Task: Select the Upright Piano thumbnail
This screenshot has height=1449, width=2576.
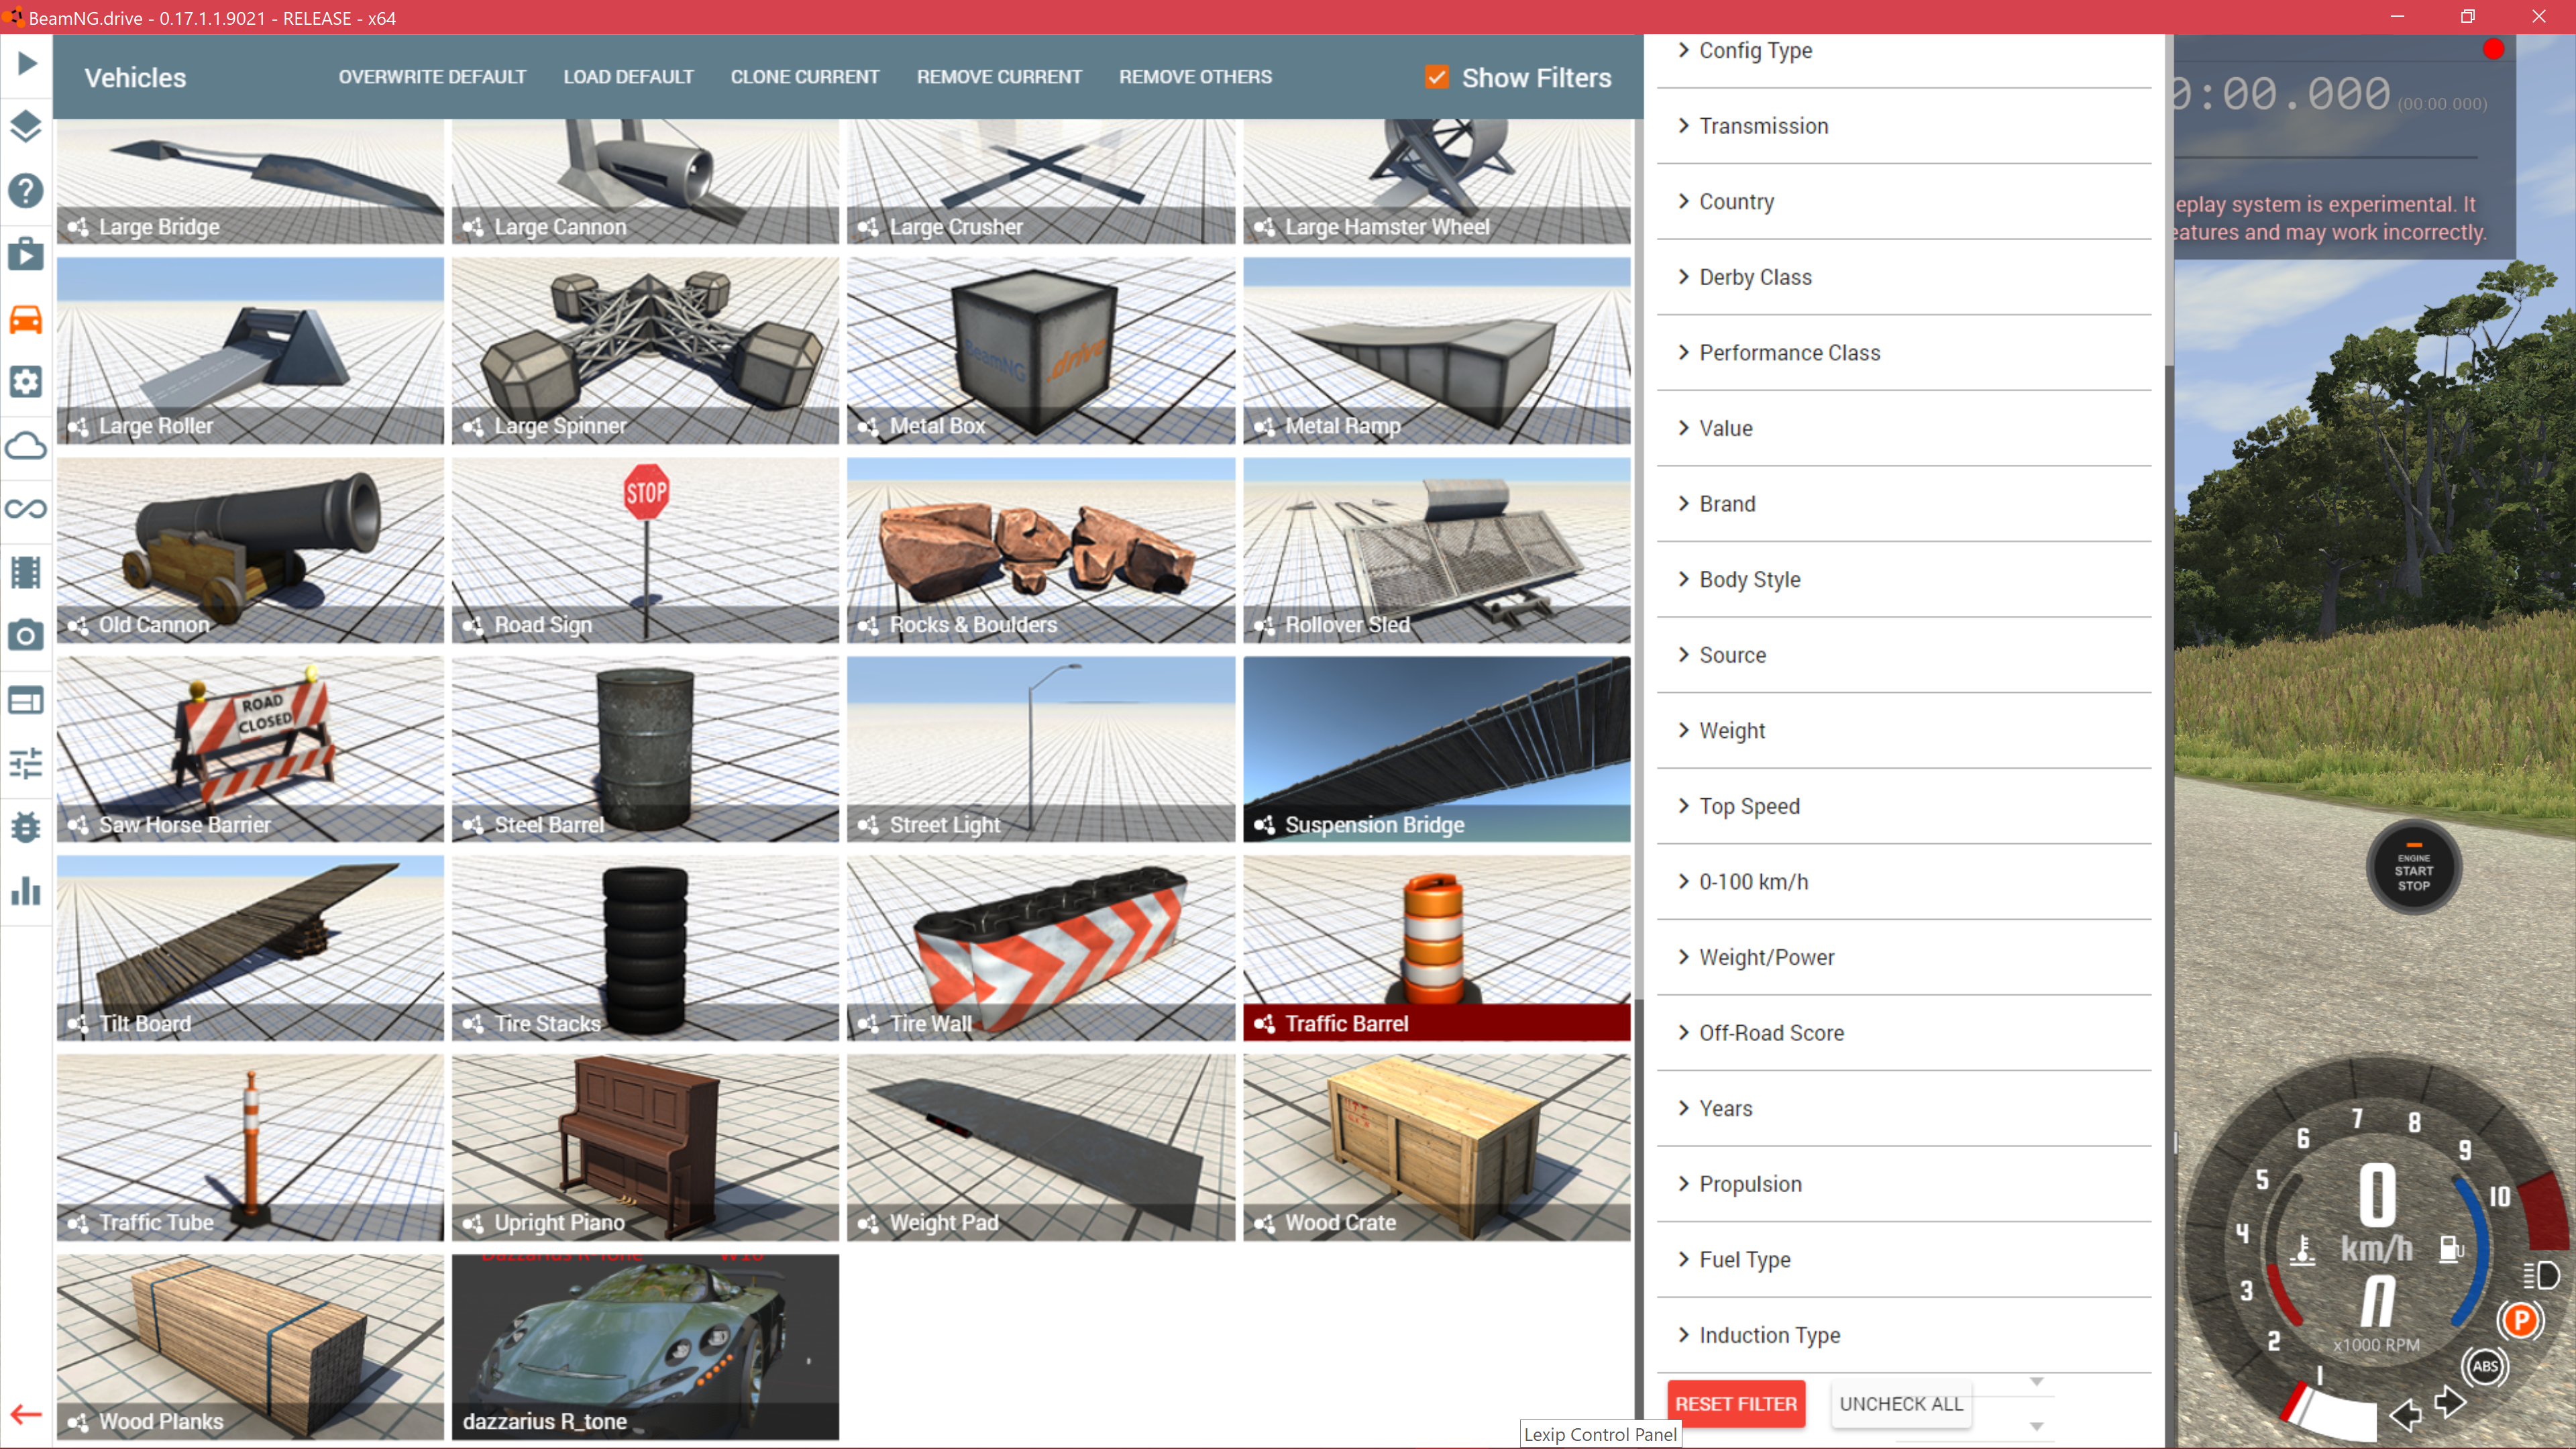Action: (645, 1147)
